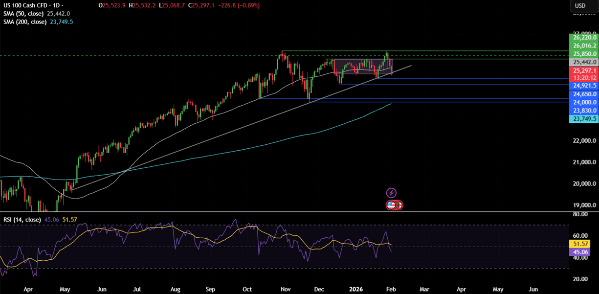Click the USD currency icon

(584, 6)
